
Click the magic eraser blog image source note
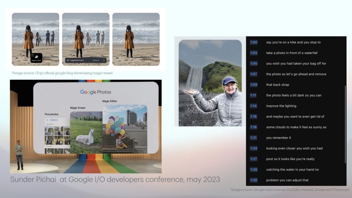[x=62, y=73]
